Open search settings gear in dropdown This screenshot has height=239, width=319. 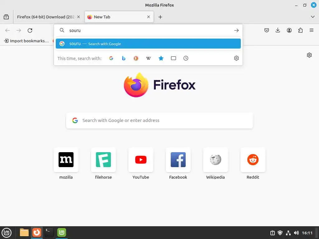coord(236,58)
